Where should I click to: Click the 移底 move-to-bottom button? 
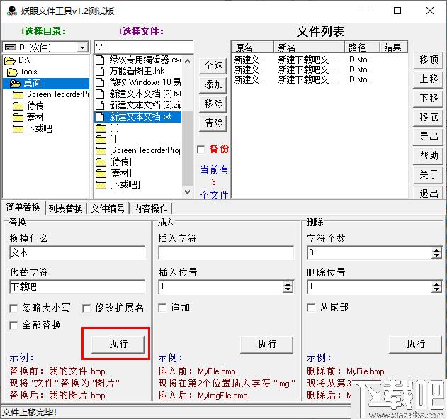(428, 117)
